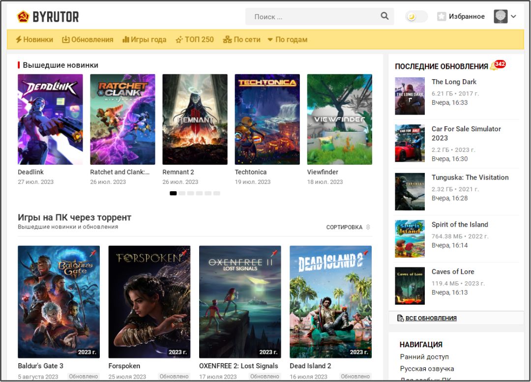
Task: Open the Обновления menu item
Action: click(88, 40)
